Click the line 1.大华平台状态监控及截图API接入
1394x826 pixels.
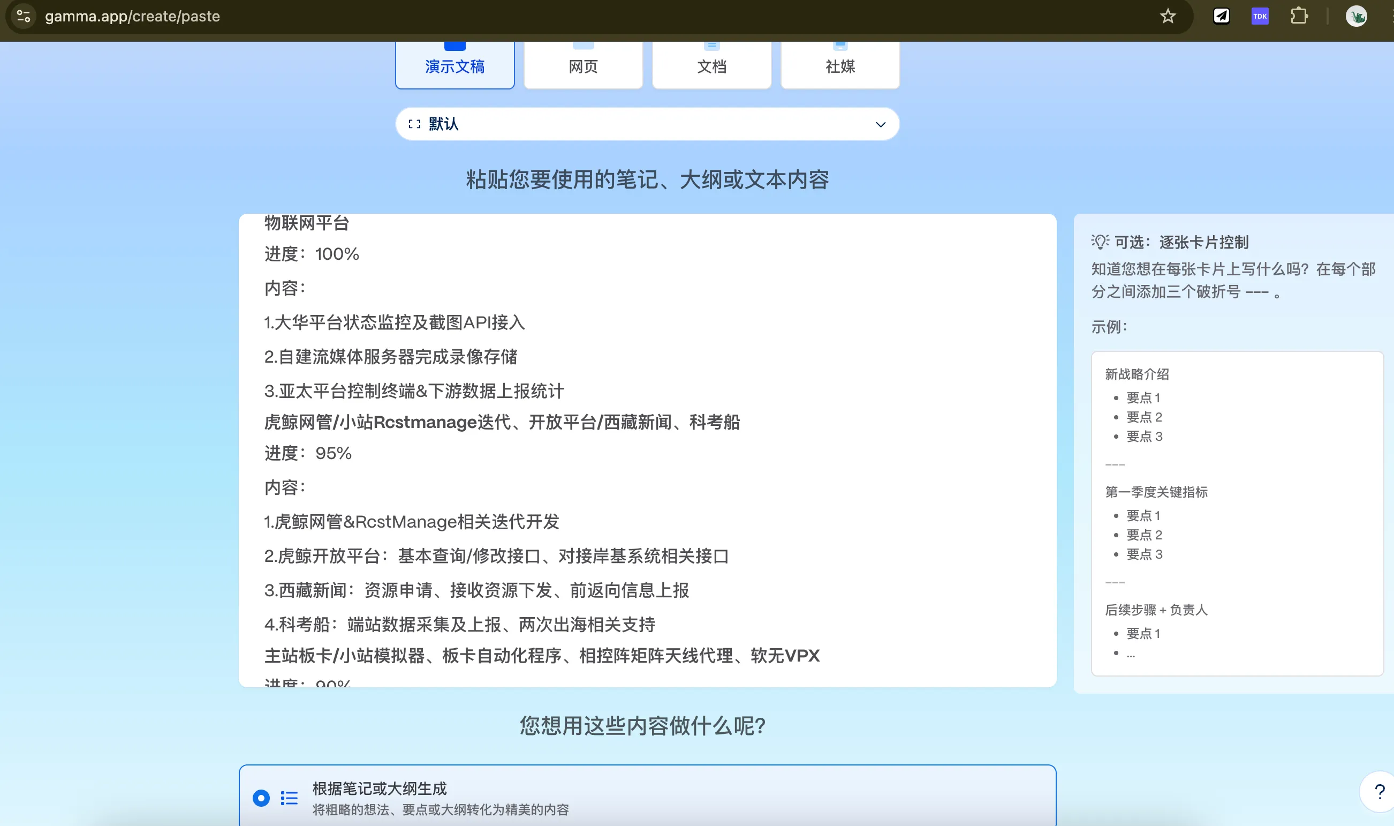[395, 322]
